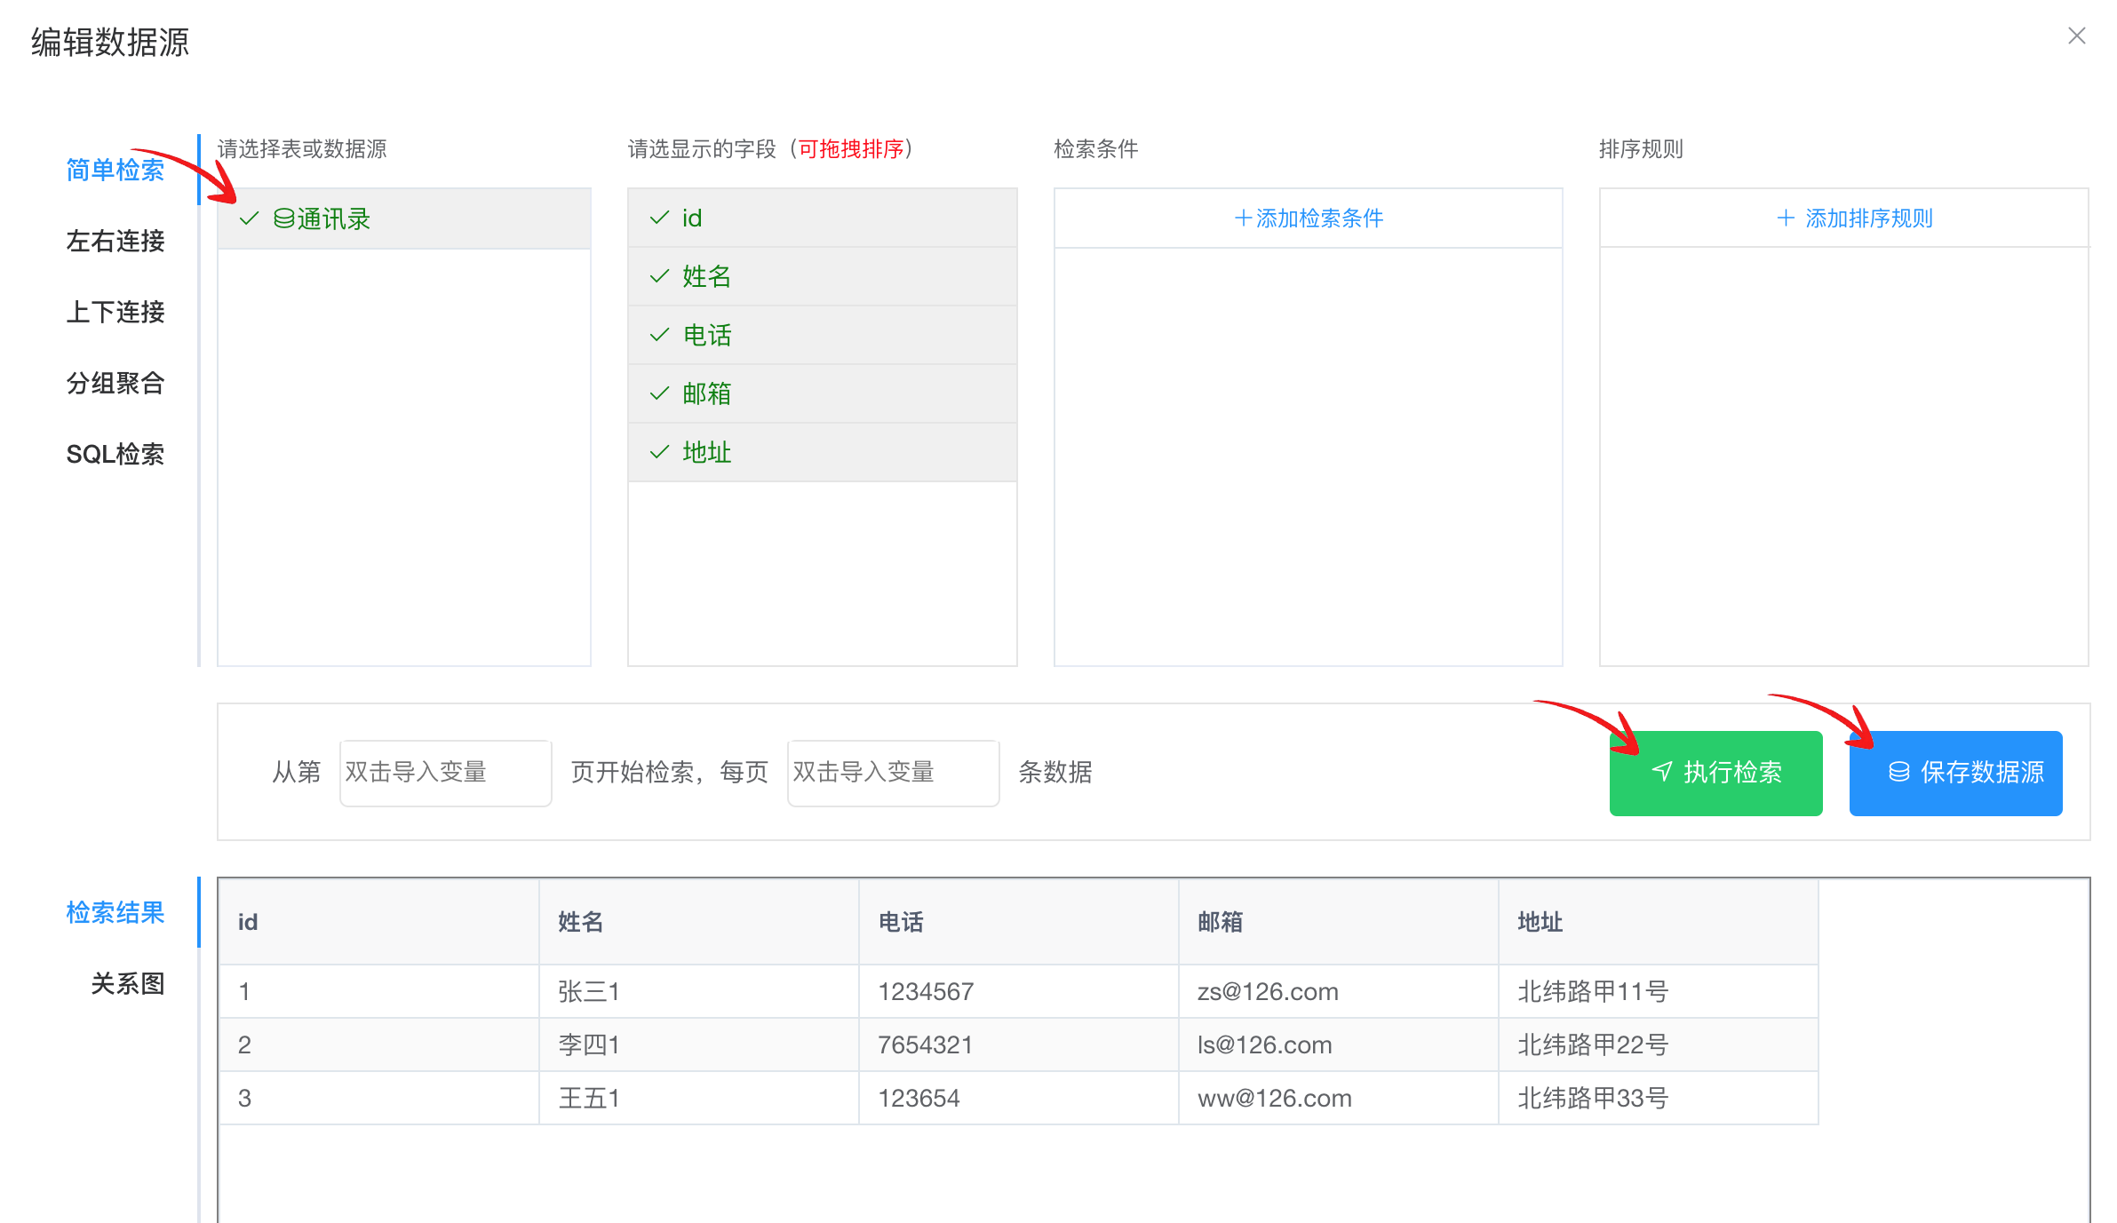Save with 保存数据源 button
Viewport: 2117px width, 1223px height.
[x=1955, y=773]
